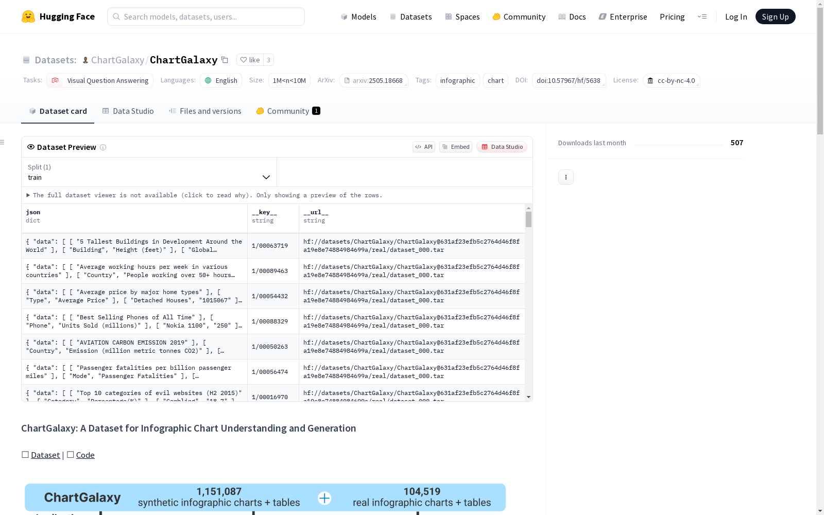
Task: Switch to the Data Studio tab
Action: pyautogui.click(x=128, y=111)
